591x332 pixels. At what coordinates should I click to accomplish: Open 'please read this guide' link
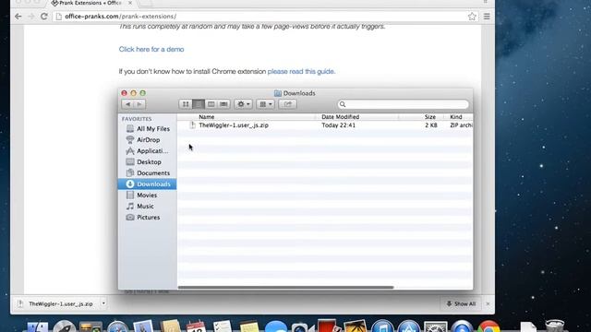tap(301, 72)
